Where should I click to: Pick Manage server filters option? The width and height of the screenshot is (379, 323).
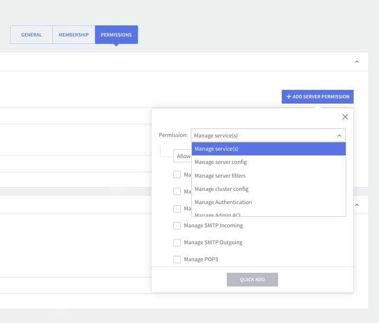(x=269, y=176)
